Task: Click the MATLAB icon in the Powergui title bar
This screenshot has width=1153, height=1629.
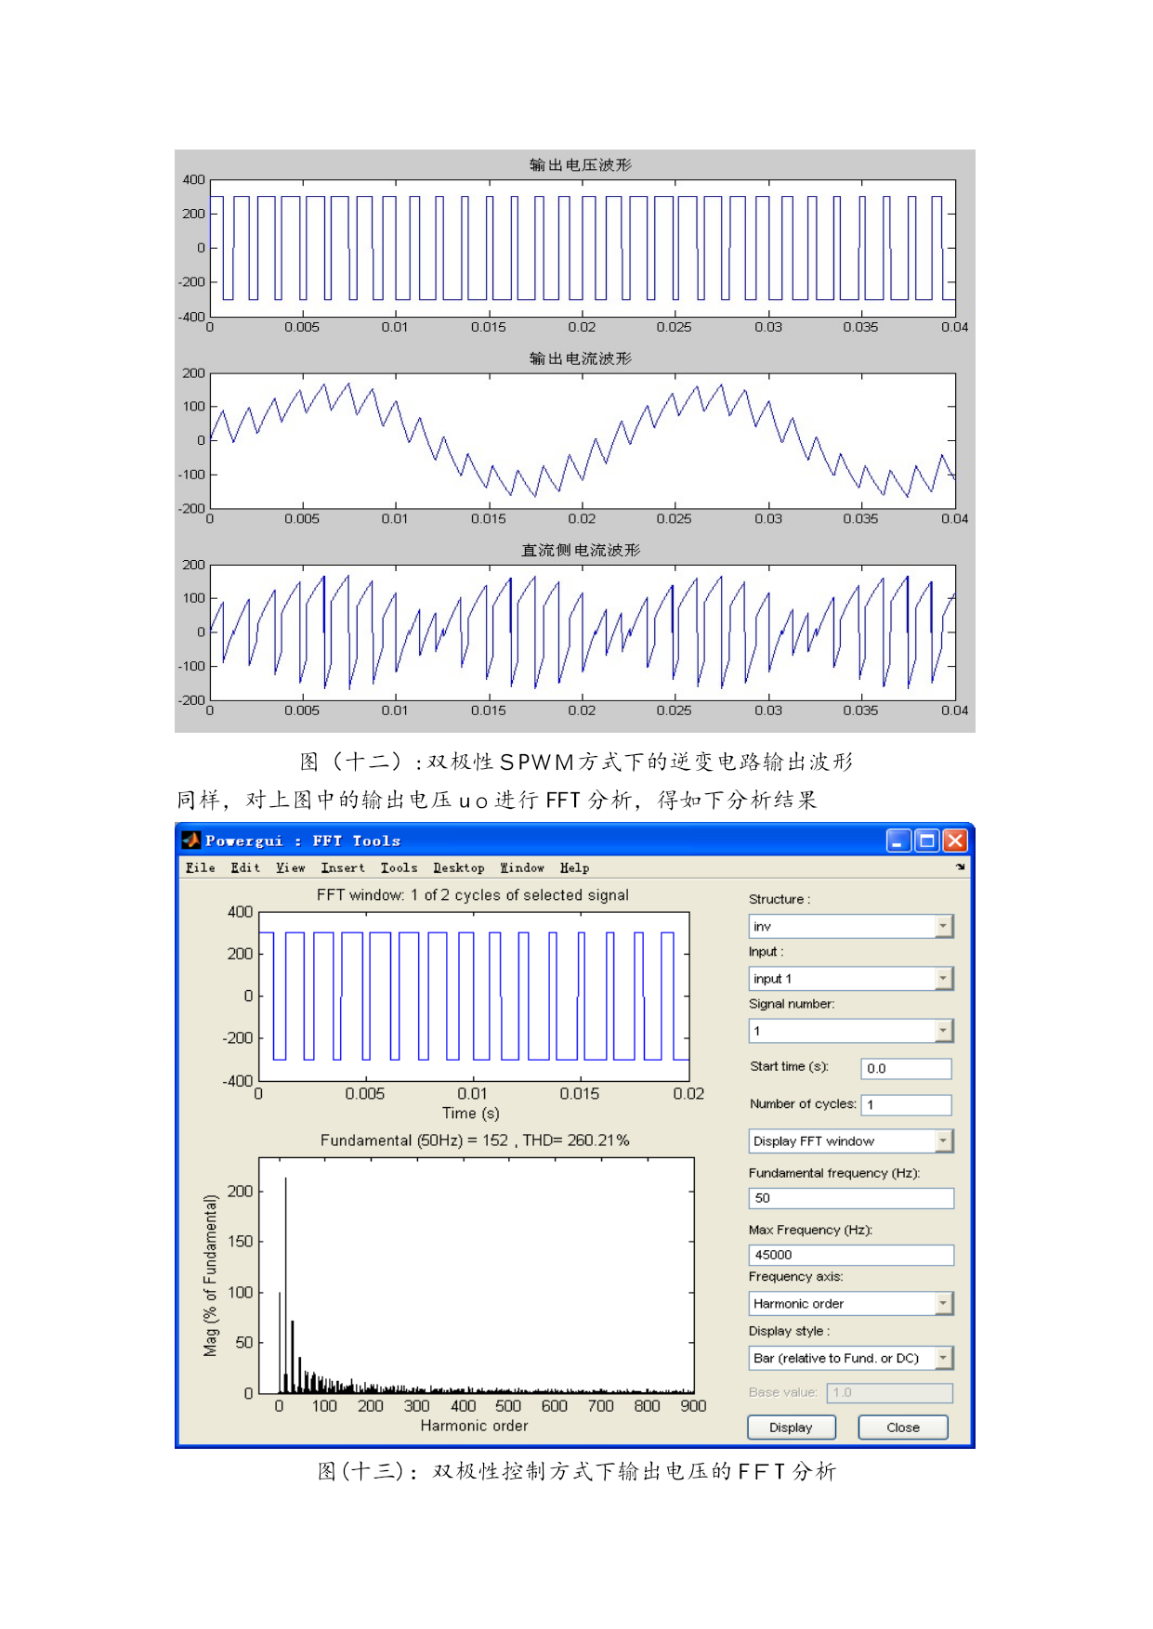Action: pos(190,841)
